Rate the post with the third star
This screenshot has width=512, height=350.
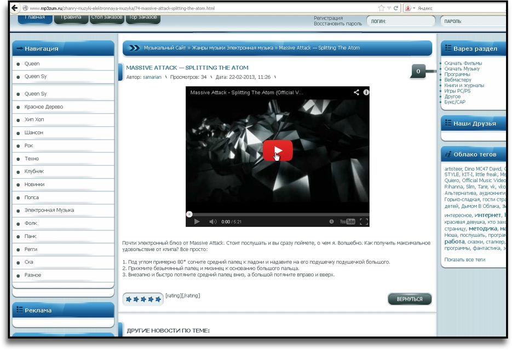143,299
